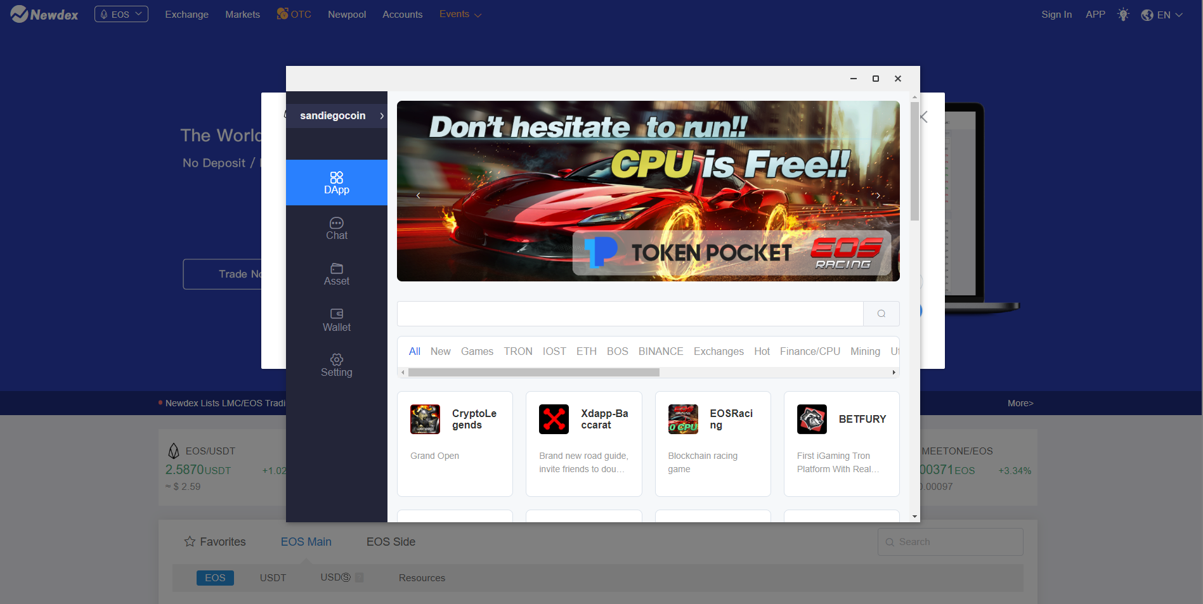Open the Markets navigation link
The width and height of the screenshot is (1203, 604).
pos(242,15)
